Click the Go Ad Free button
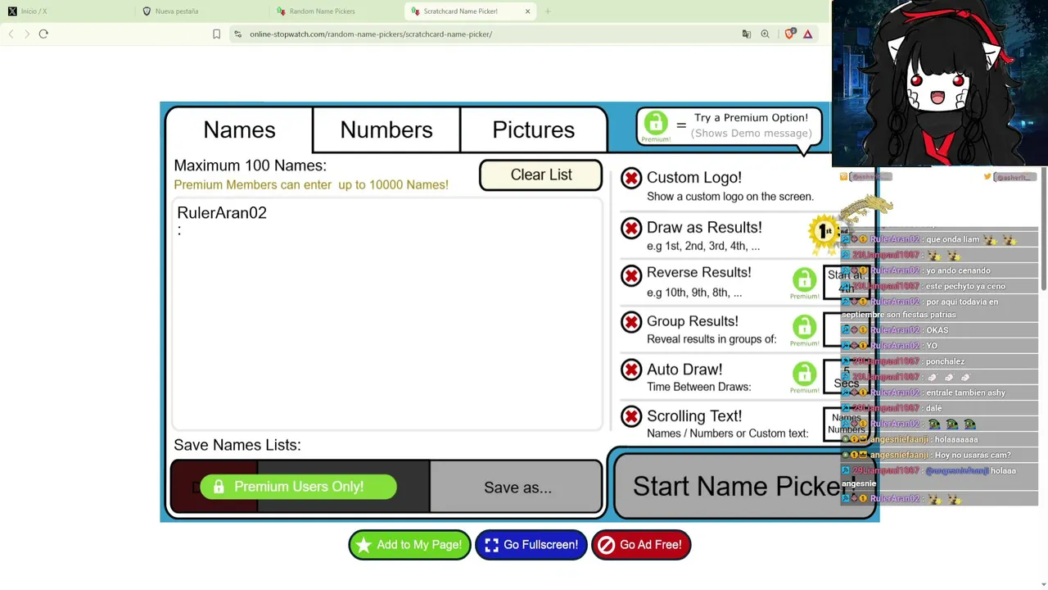The height and width of the screenshot is (590, 1048). (641, 545)
